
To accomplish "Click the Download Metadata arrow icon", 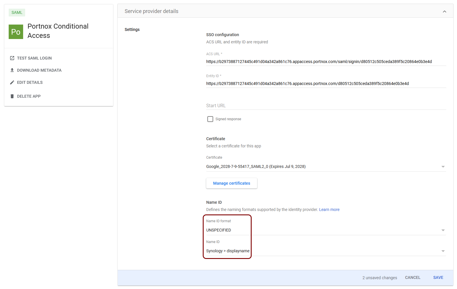I will [12, 70].
